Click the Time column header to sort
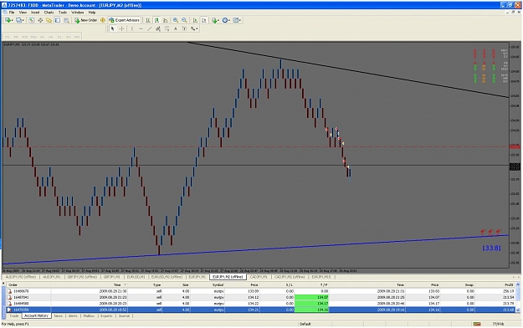The width and height of the screenshot is (523, 328). coord(117,285)
